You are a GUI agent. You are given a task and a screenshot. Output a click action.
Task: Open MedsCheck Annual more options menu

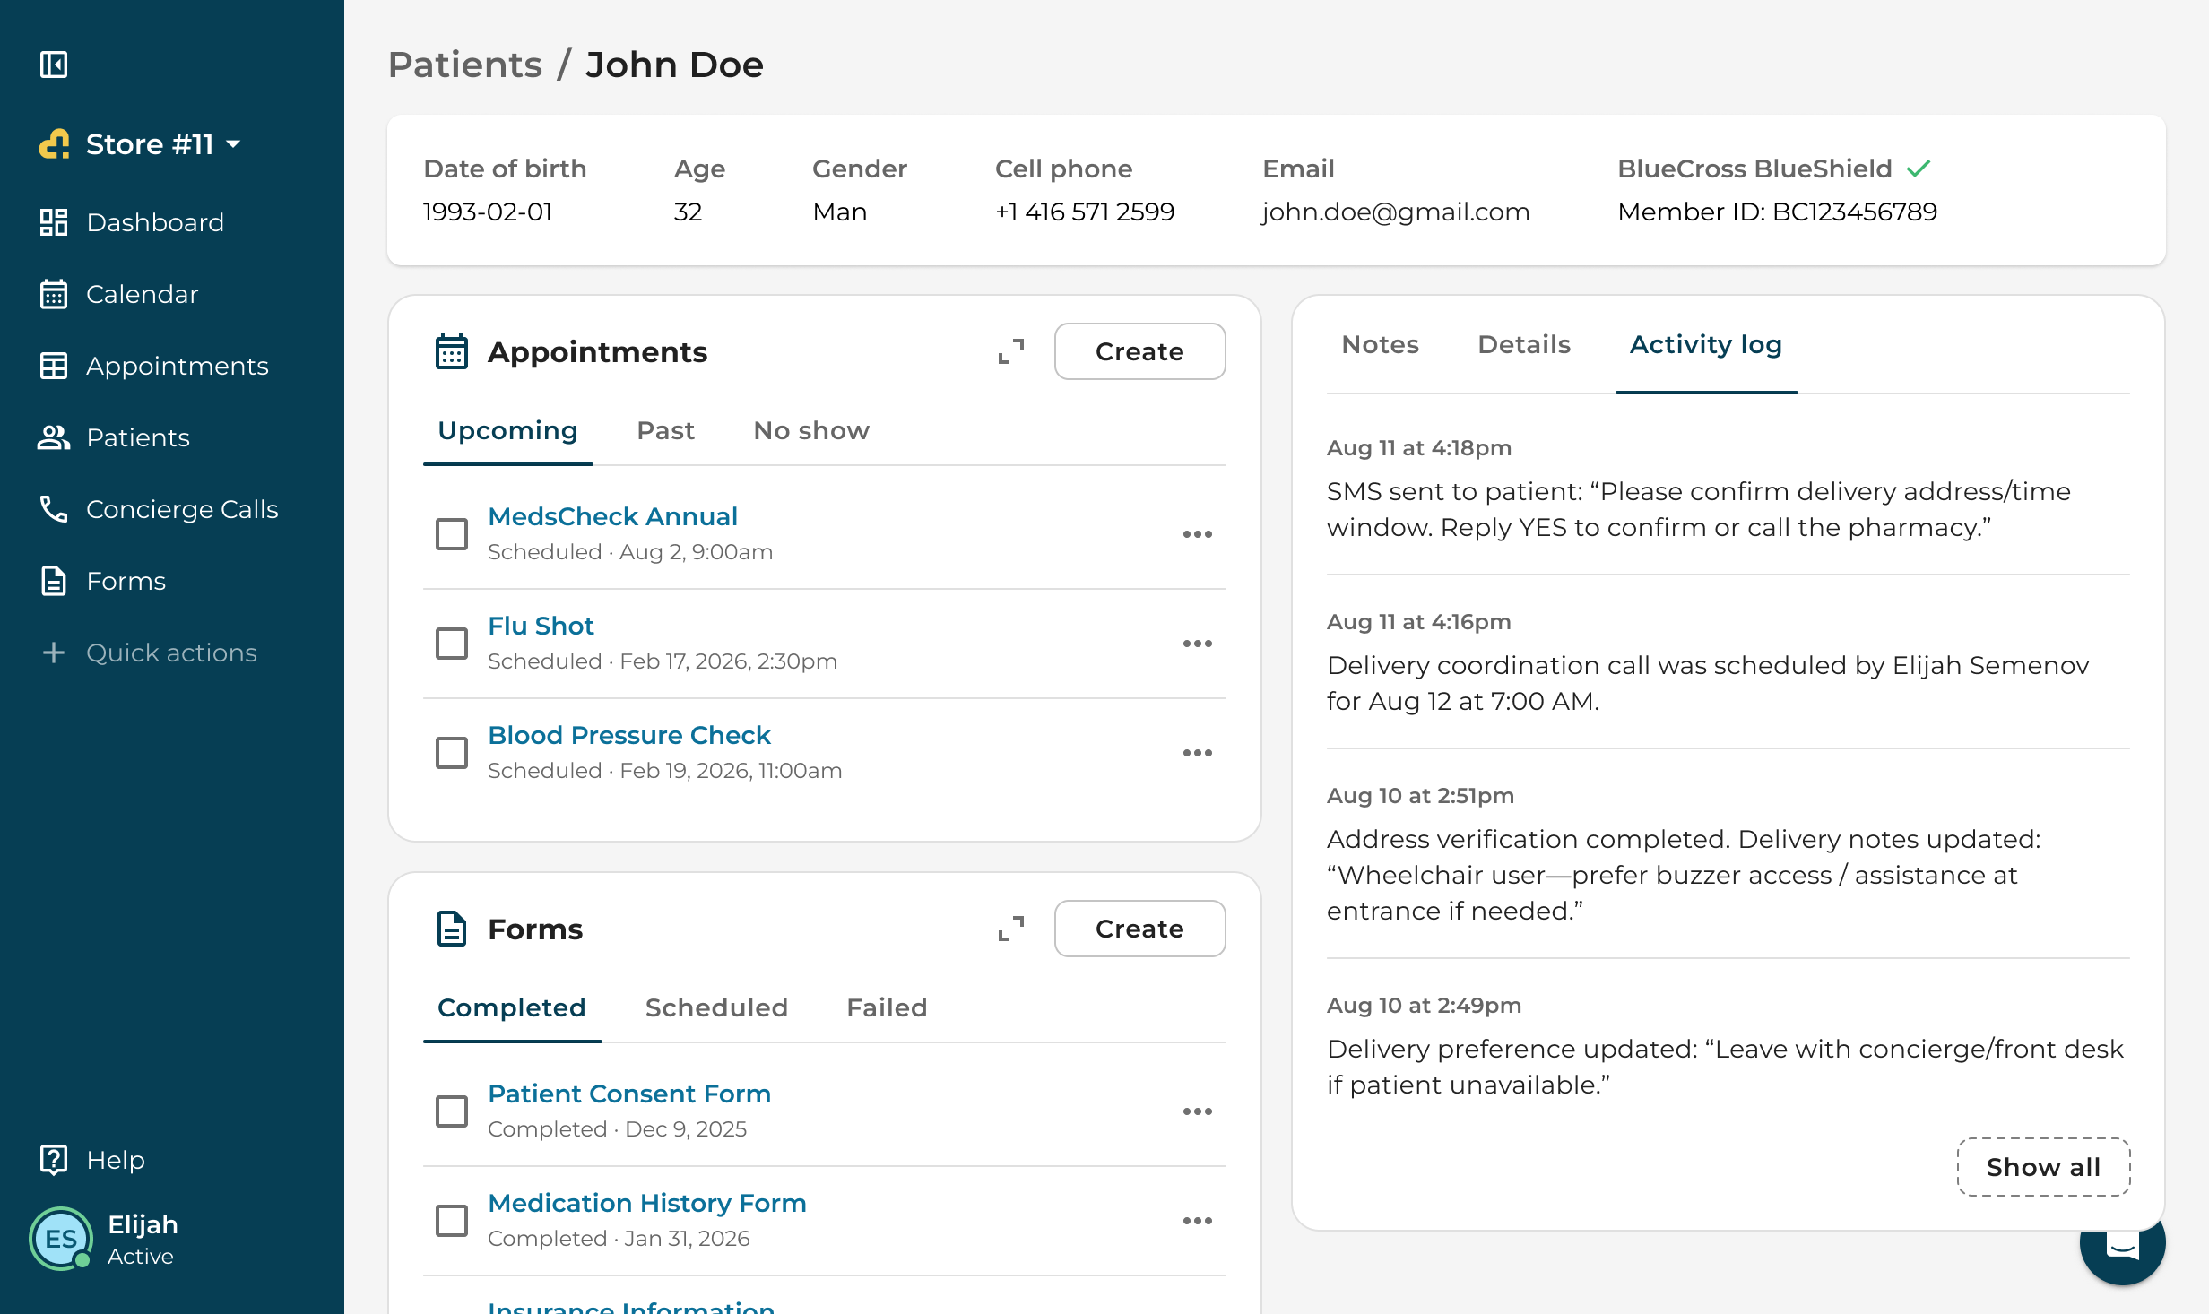tap(1197, 534)
